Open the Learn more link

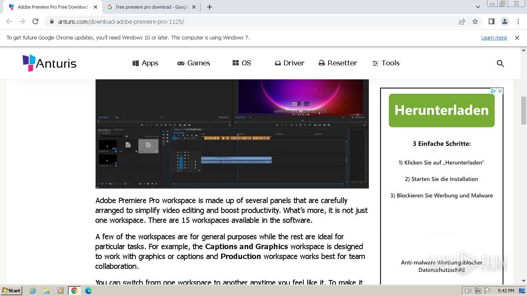point(494,37)
